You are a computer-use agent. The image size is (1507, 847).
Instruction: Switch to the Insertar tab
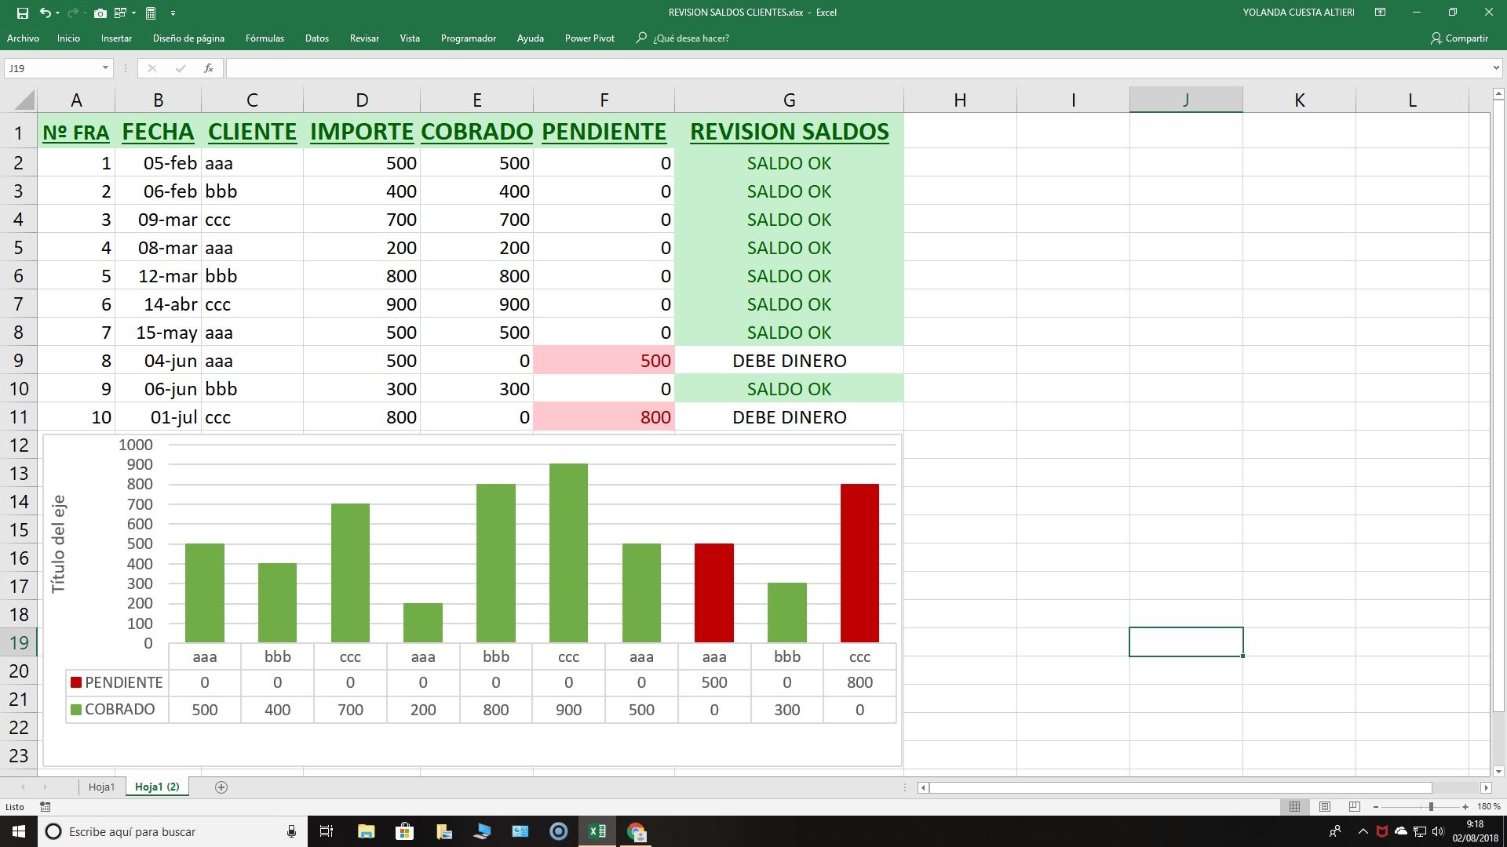coord(116,38)
